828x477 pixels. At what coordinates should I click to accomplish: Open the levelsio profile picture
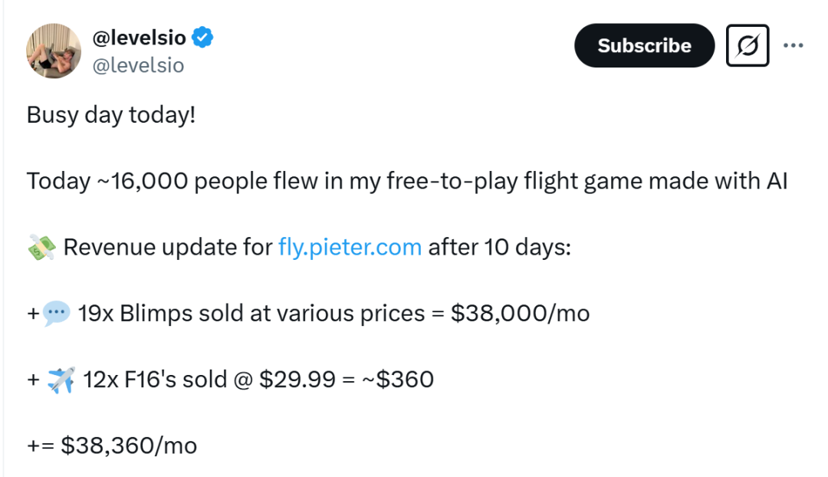tap(54, 51)
